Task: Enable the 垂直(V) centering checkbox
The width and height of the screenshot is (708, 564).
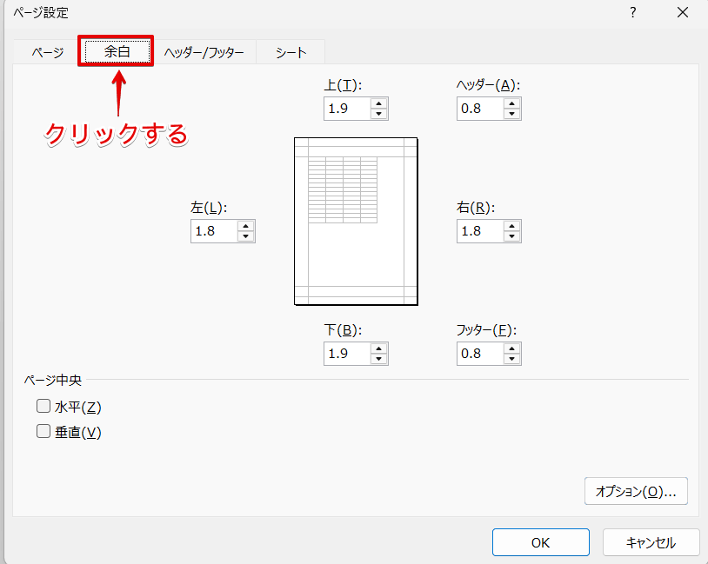Action: (x=43, y=432)
